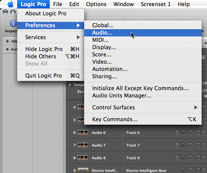Open MIDI preferences
The image size is (207, 173).
pos(143,40)
